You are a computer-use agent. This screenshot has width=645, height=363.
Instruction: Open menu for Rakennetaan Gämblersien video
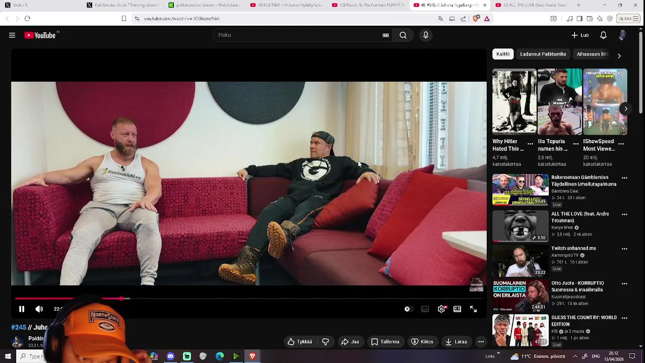tap(624, 178)
